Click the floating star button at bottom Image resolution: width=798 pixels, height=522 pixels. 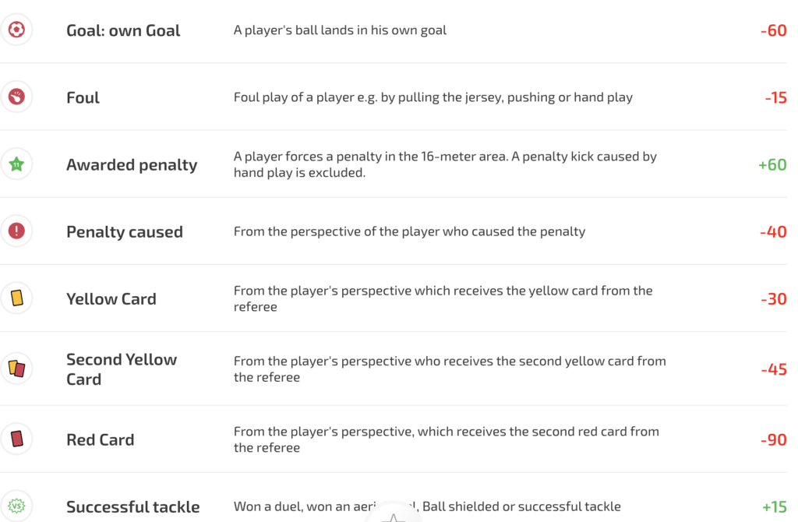pyautogui.click(x=394, y=516)
